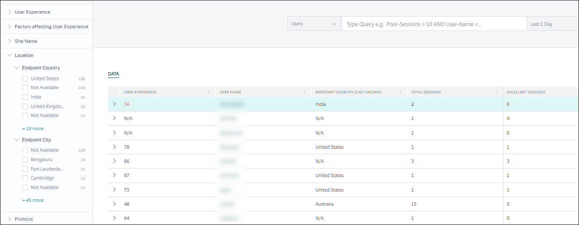
Task: Check the United States country checkbox
Action: pyautogui.click(x=25, y=79)
